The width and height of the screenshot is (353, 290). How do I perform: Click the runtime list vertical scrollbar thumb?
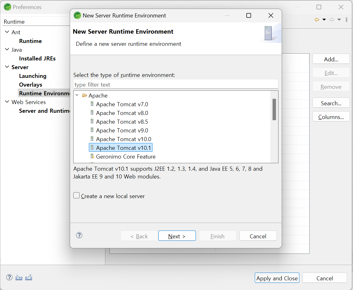click(x=274, y=109)
